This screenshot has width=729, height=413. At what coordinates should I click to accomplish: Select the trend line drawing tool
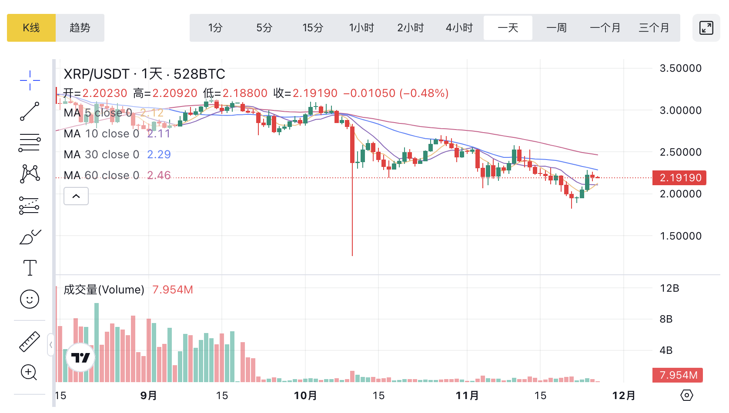30,112
